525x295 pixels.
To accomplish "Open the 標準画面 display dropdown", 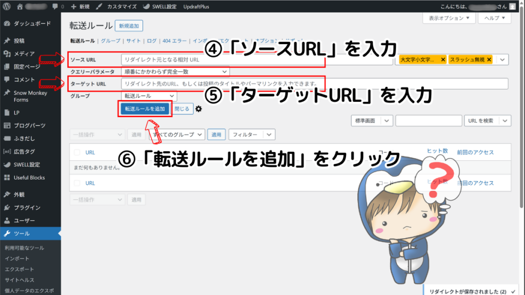I will click(372, 121).
